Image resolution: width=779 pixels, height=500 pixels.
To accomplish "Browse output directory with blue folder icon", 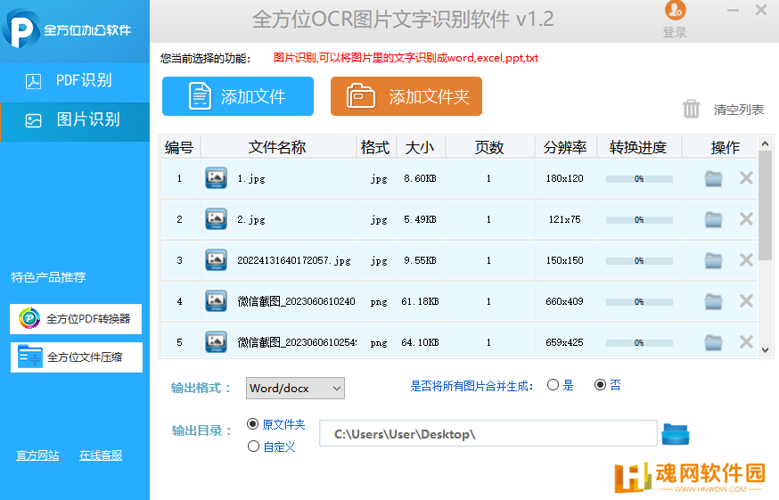I will (x=676, y=434).
